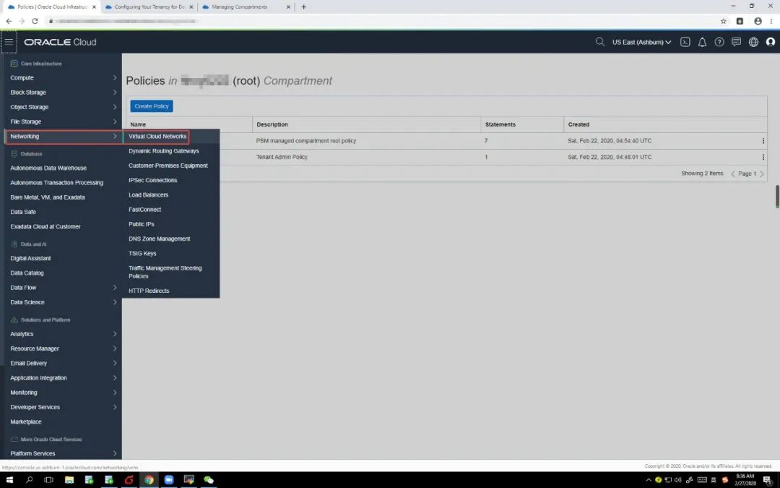The width and height of the screenshot is (780, 488).
Task: Open Marketplace in the left navigation
Action: coord(26,421)
